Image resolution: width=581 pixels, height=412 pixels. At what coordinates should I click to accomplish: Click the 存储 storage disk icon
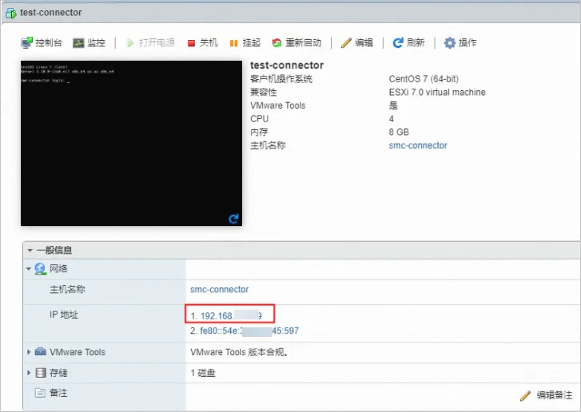pyautogui.click(x=41, y=372)
